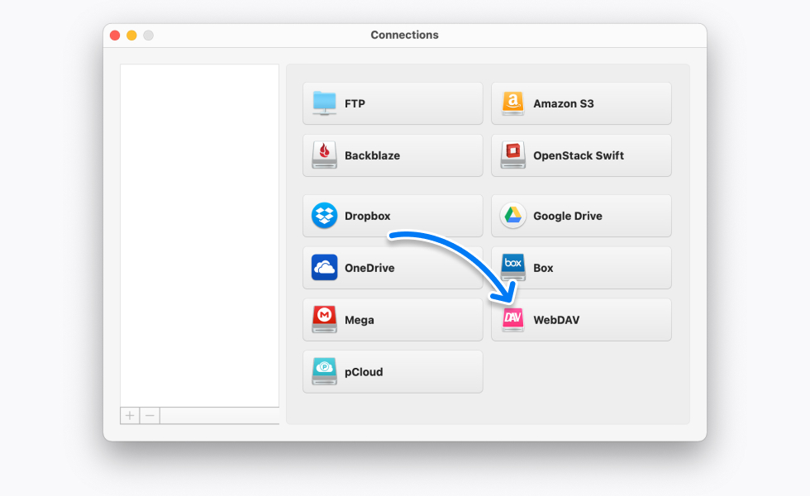Add a new connection with the plus button

(x=130, y=416)
